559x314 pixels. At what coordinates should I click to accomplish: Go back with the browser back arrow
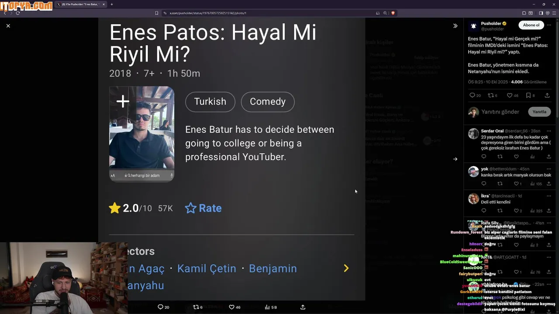pyautogui.click(x=5, y=13)
